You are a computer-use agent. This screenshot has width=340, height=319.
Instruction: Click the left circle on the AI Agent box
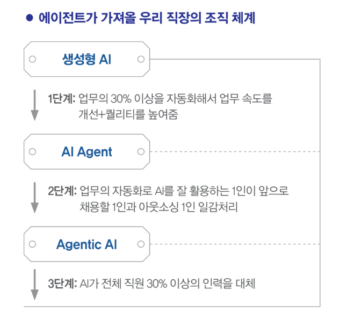[x=32, y=152]
